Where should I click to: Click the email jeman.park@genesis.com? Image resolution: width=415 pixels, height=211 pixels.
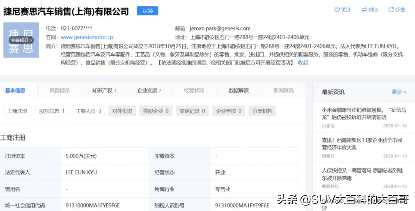click(220, 28)
